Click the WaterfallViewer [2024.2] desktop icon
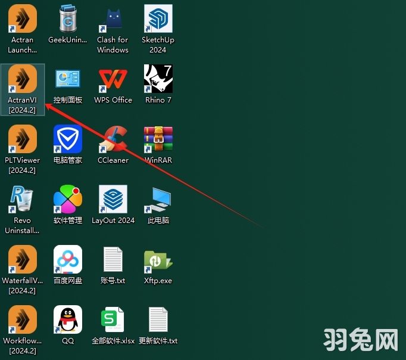The image size is (406, 360). [x=23, y=260]
